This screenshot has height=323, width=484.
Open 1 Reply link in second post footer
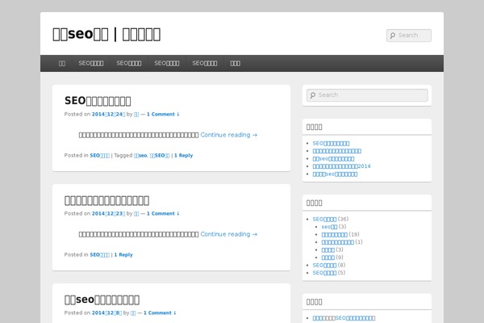tap(123, 254)
